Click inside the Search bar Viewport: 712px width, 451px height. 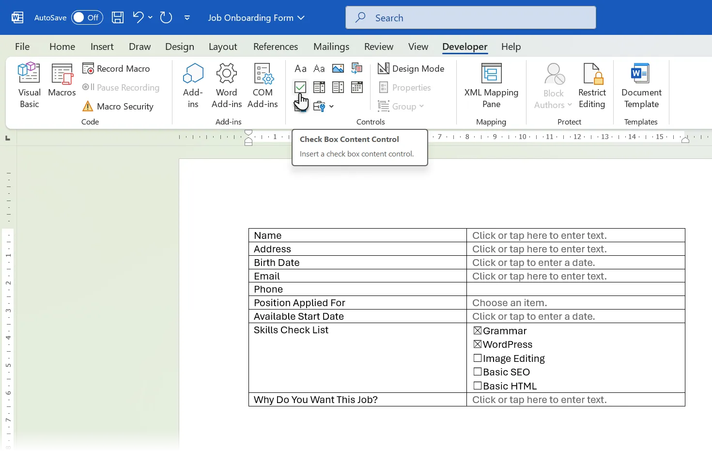[470, 17]
